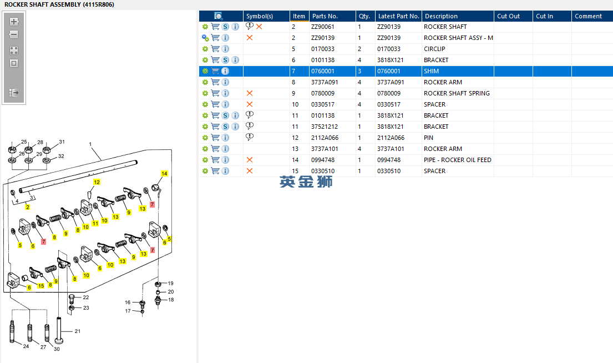This screenshot has height=363, width=613.
Task: Add PIPE - ROCKER OIL FEED to cart
Action: click(x=215, y=160)
